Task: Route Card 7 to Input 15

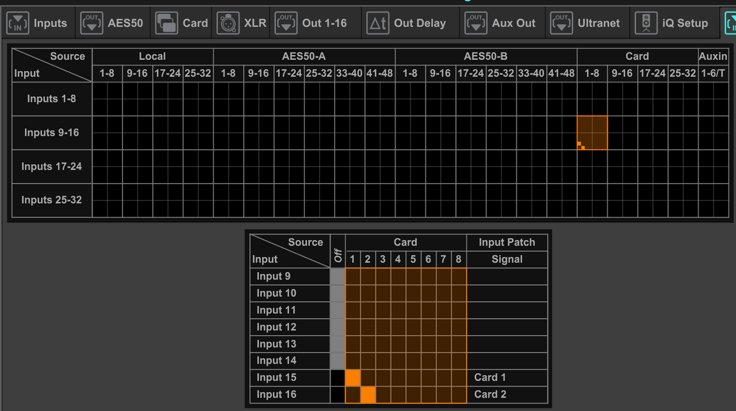Action: 443,378
